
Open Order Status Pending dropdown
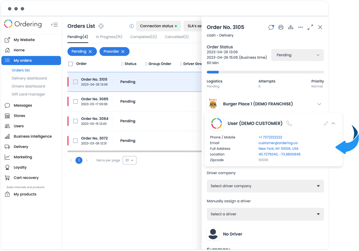297,55
